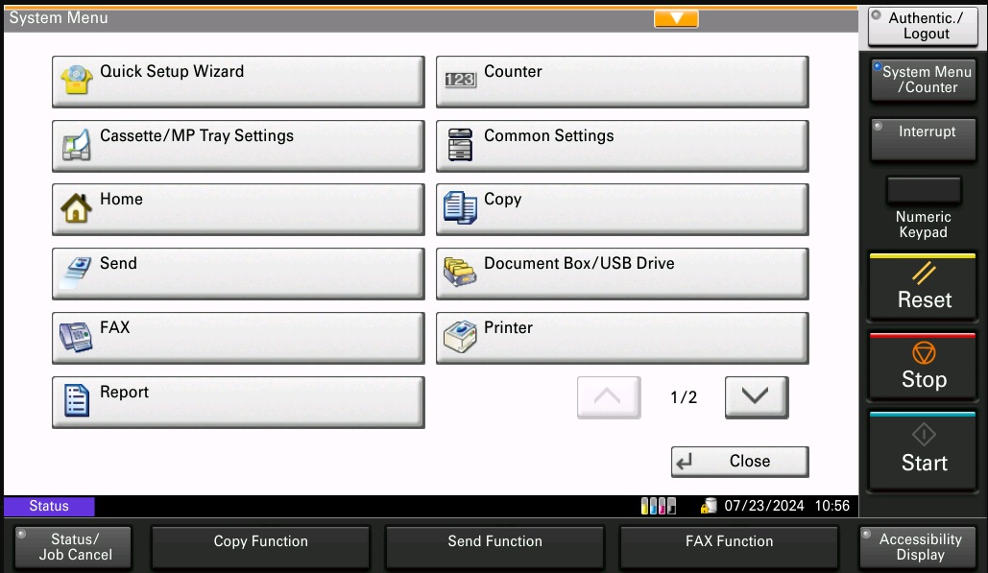Click the return arrow icon on Close

point(685,462)
